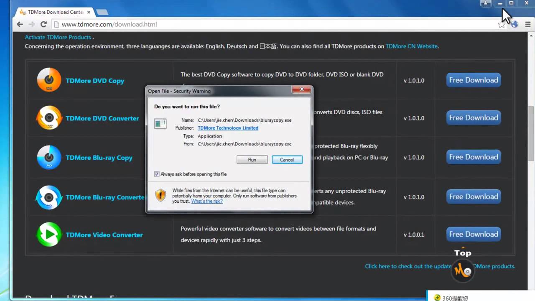Click the TDMore DVD Converter icon

49,118
